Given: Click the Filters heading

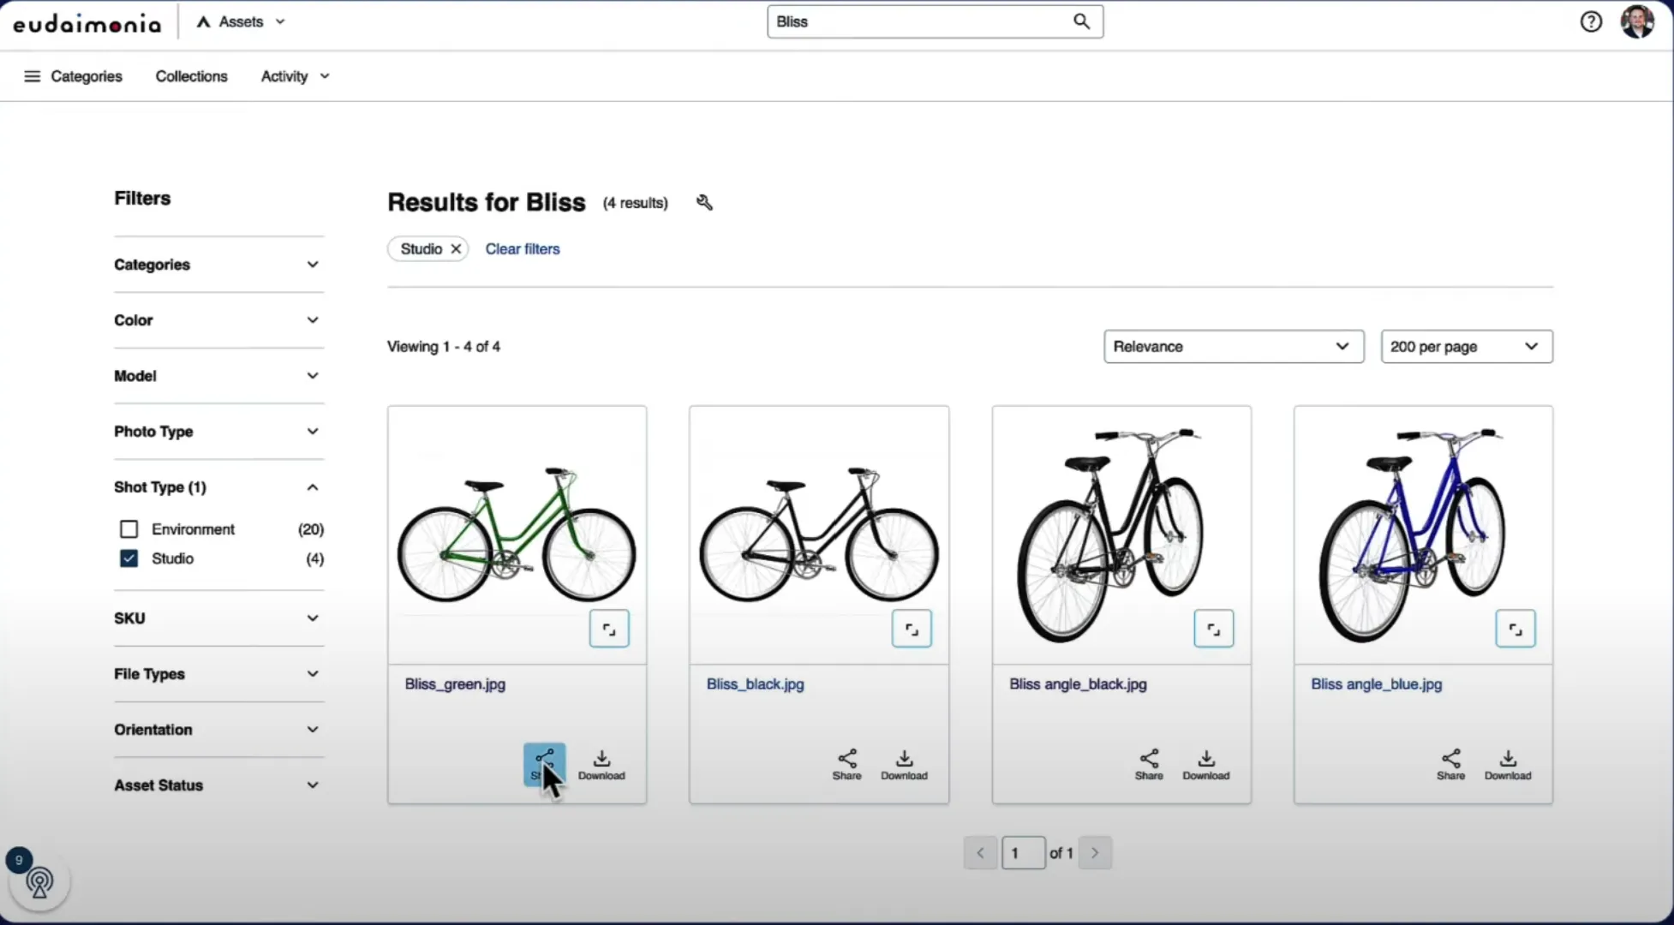Looking at the screenshot, I should tap(142, 199).
